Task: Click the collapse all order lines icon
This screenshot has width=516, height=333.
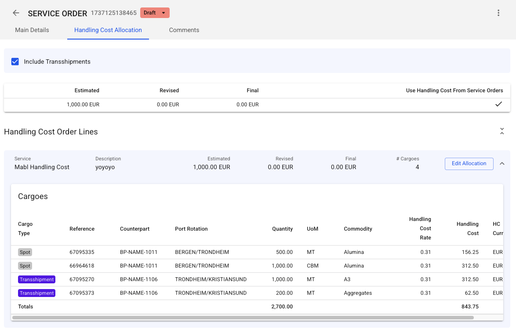Action: point(501,131)
